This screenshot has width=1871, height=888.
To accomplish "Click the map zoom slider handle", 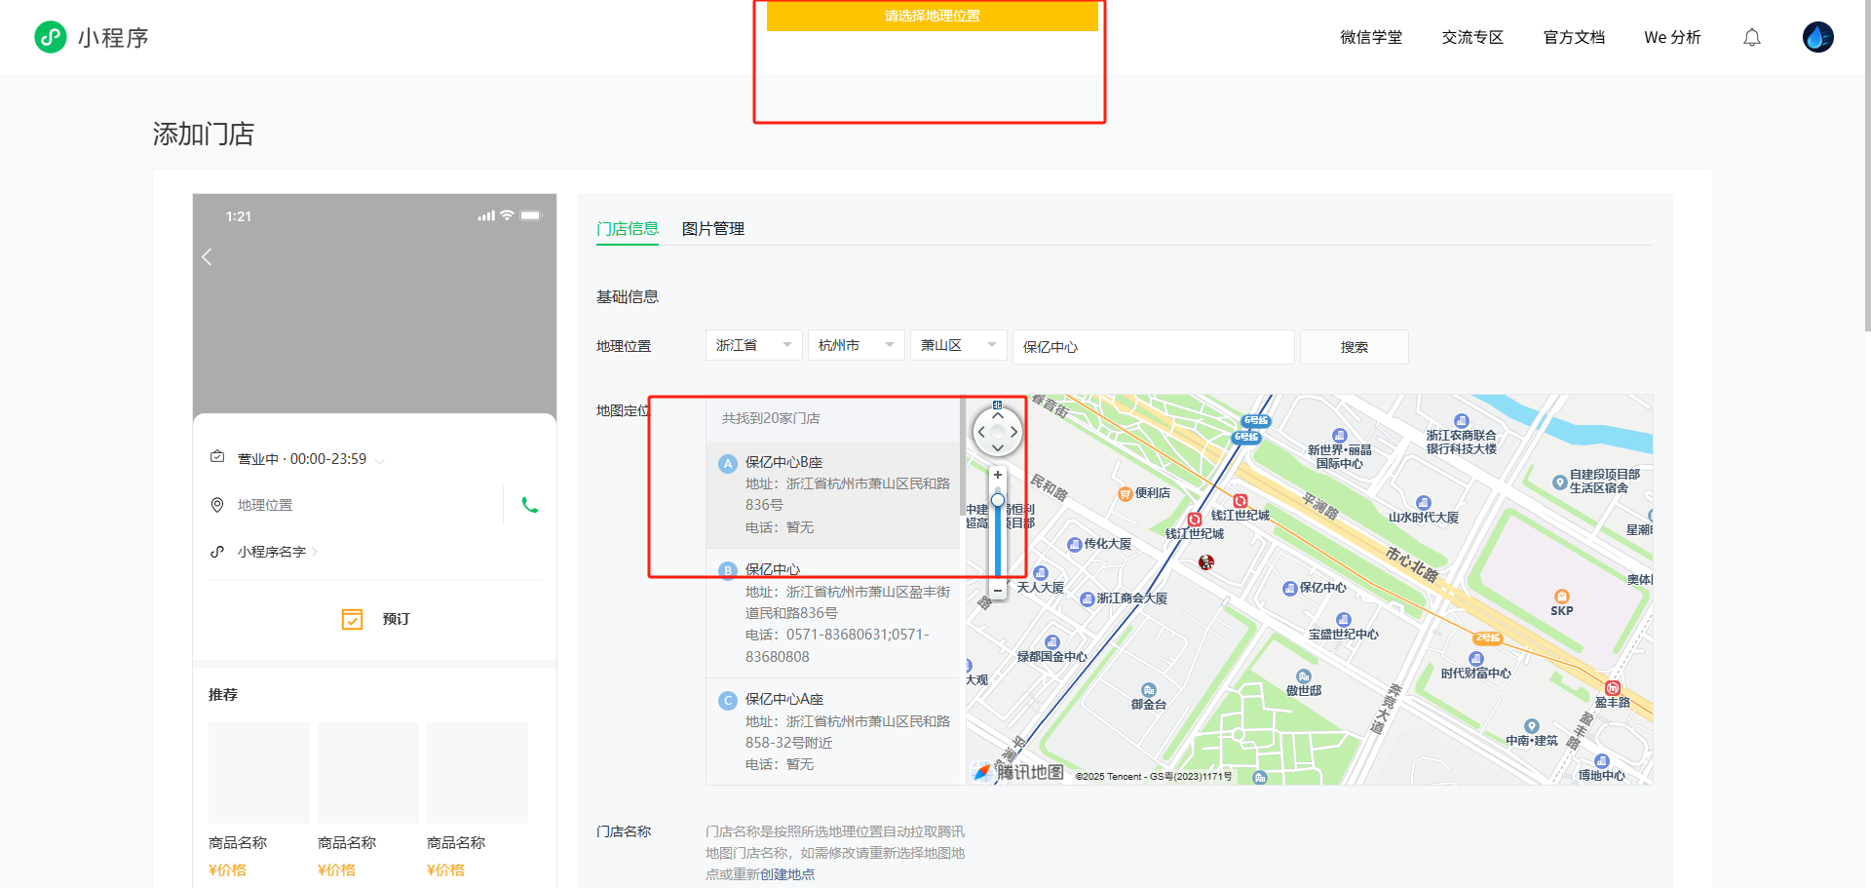I will (998, 500).
